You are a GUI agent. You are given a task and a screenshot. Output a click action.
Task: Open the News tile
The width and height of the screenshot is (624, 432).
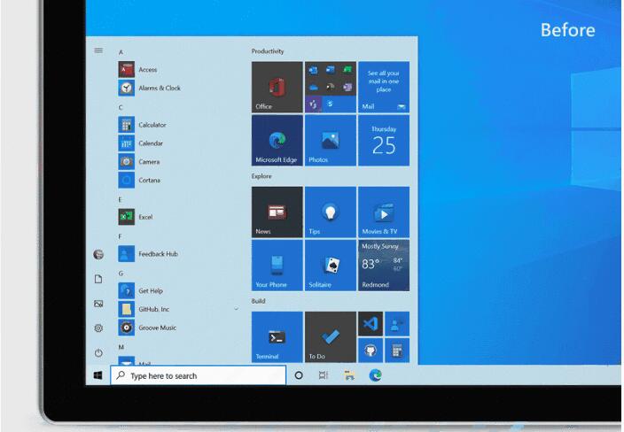click(277, 212)
